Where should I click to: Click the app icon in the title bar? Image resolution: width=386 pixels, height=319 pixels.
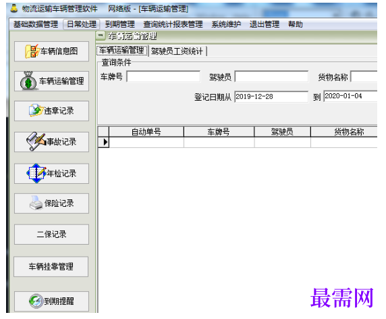(14, 8)
